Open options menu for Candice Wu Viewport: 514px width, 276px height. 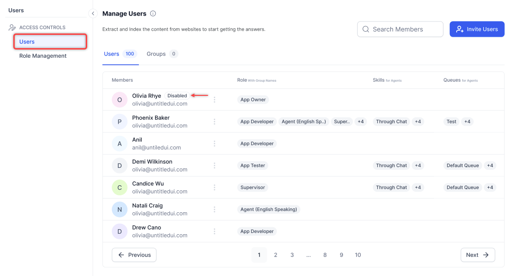214,188
